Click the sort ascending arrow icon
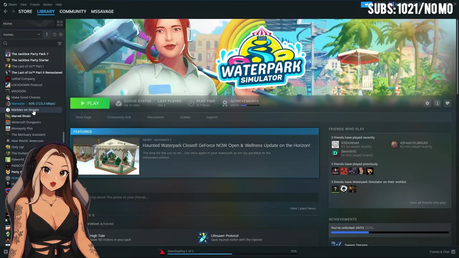 click(x=47, y=34)
